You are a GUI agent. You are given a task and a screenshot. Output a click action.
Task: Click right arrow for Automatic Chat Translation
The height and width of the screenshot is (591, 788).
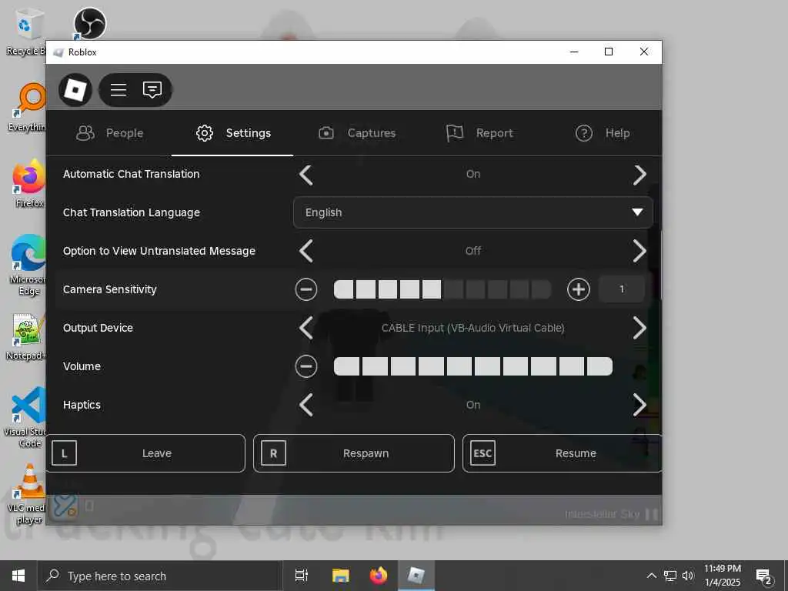pyautogui.click(x=639, y=175)
